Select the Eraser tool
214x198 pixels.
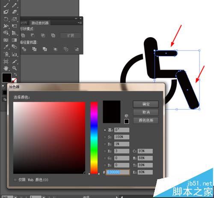tap(14, 12)
